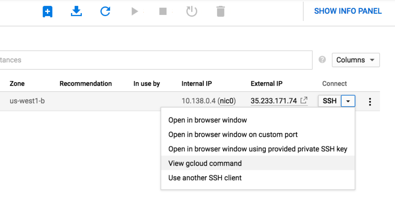Toggle the SSH options dropdown arrow
Viewport: 395px width, 210px height.
pos(348,101)
